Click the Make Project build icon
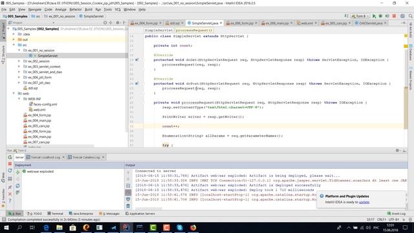414x233 pixels. pos(346,16)
